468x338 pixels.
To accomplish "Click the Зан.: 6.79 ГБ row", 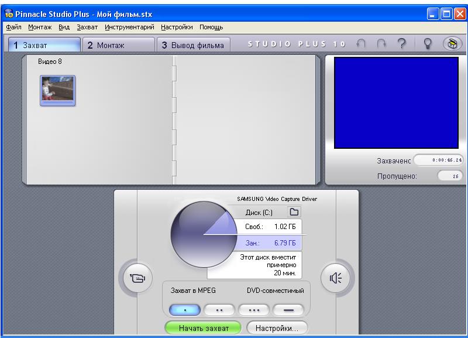I will [269, 243].
